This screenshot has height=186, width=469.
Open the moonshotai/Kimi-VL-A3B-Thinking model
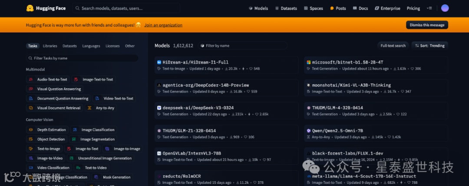click(x=376, y=88)
